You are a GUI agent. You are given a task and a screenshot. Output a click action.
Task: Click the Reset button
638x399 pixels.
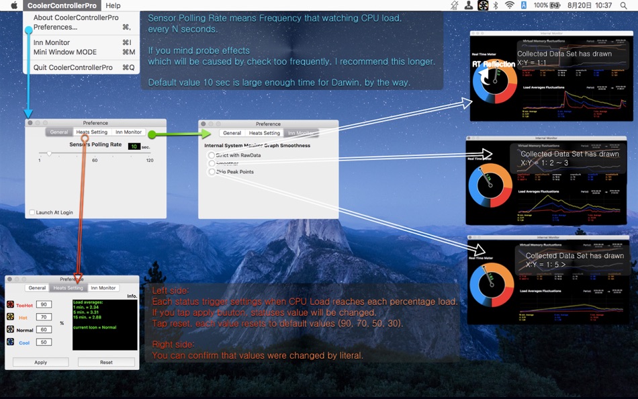pos(106,362)
